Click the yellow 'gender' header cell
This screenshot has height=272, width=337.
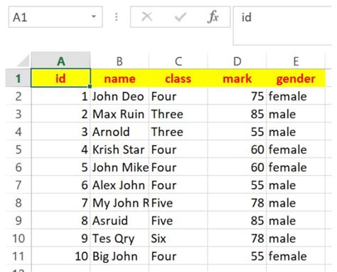[296, 78]
